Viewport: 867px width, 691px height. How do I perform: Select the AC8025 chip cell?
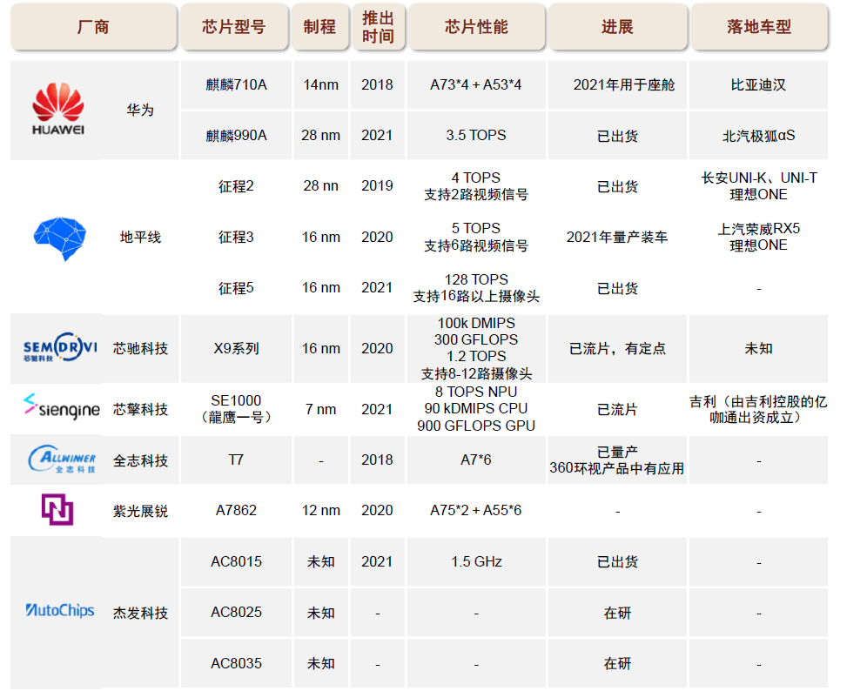point(236,613)
